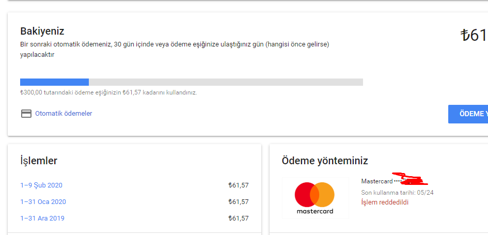Click the ₺61,57 amount for Ara 2019
The width and height of the screenshot is (488, 235).
(238, 218)
